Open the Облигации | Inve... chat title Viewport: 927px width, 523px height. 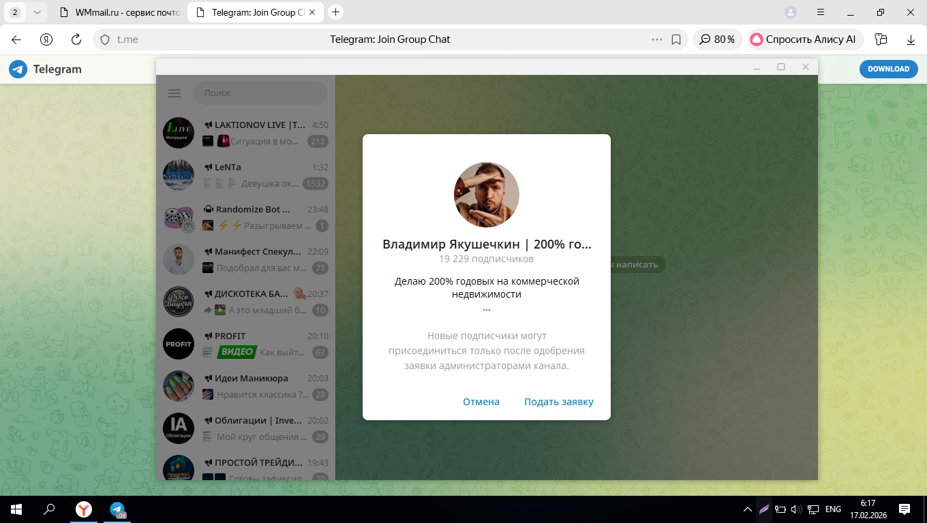click(259, 421)
